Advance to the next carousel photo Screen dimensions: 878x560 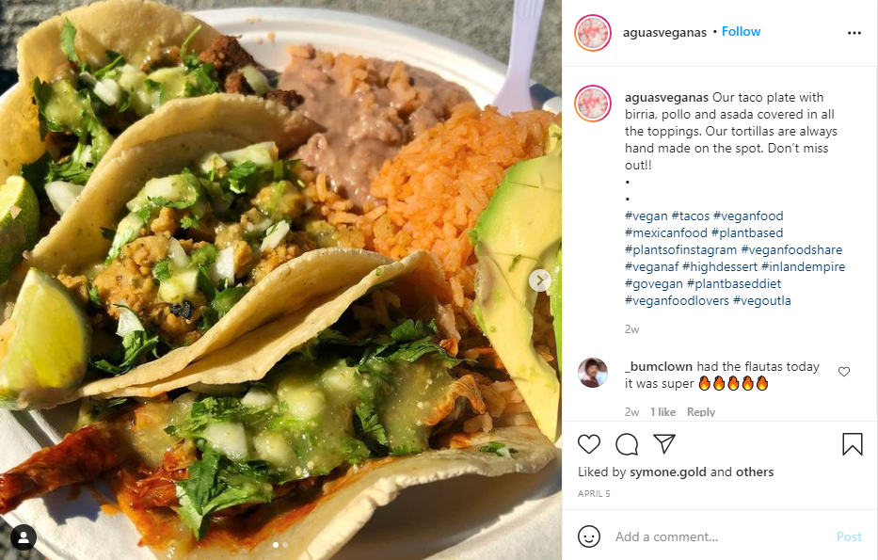point(540,280)
